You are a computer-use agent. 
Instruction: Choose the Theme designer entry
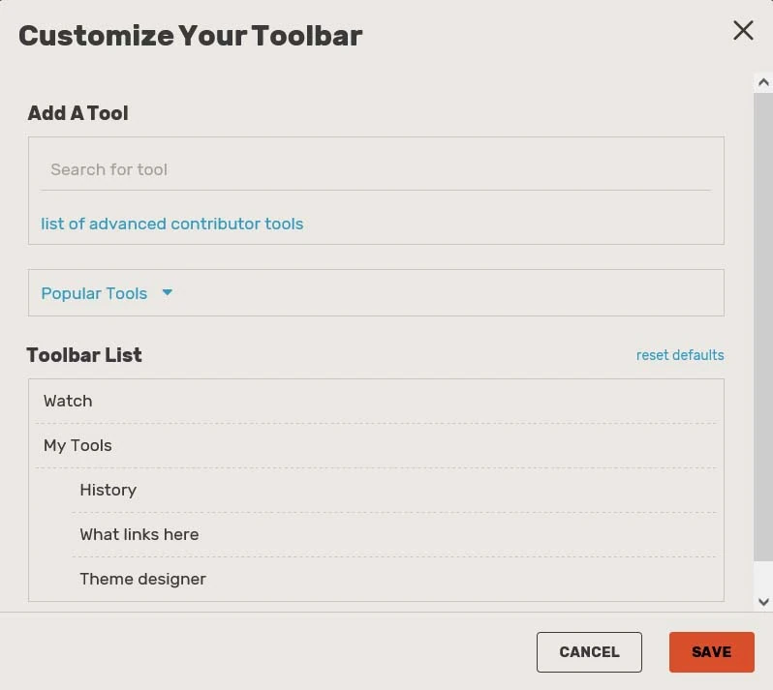click(x=142, y=579)
